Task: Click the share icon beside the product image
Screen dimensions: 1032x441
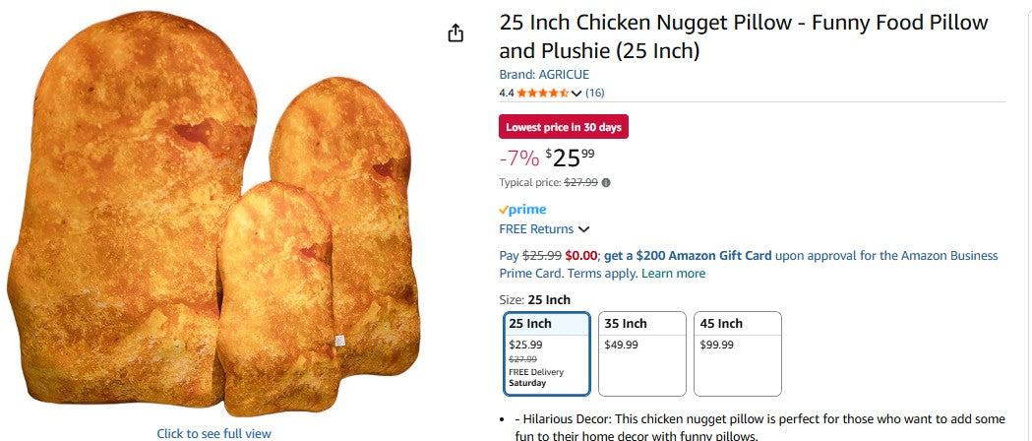Action: point(455,33)
